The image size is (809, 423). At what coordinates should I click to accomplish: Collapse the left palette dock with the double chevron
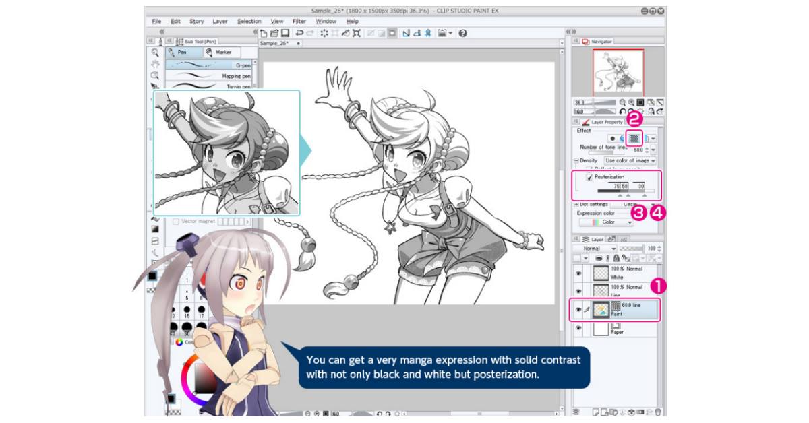[162, 32]
